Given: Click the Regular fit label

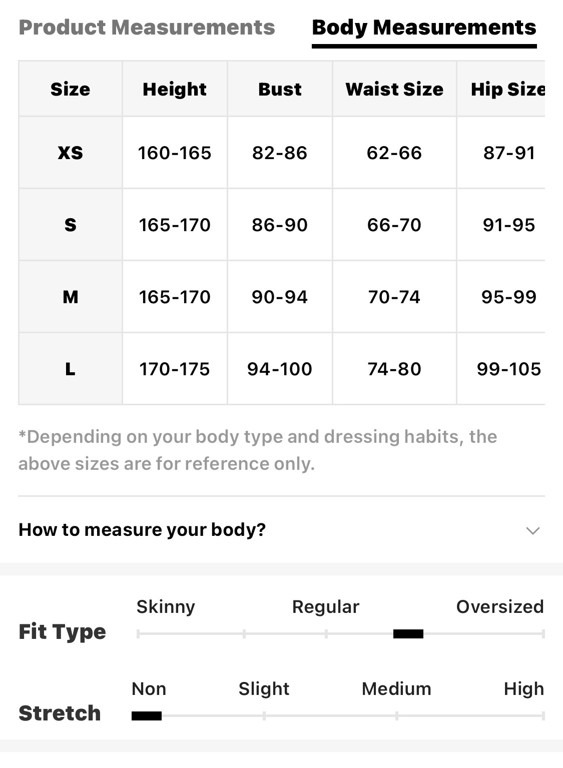Looking at the screenshot, I should tap(326, 607).
